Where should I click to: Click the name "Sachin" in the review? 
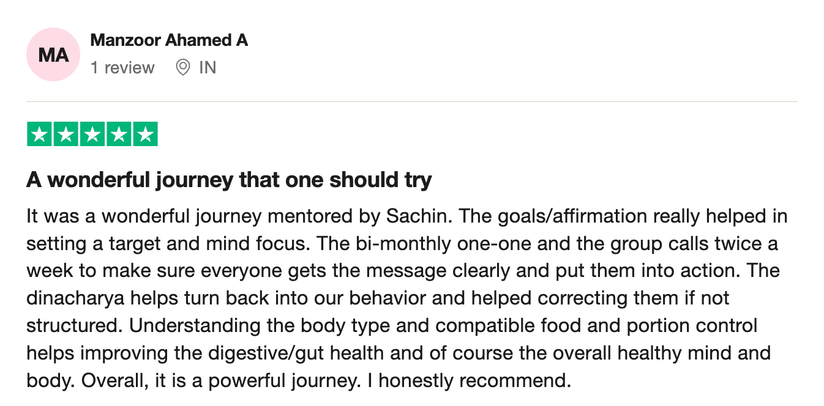click(420, 216)
